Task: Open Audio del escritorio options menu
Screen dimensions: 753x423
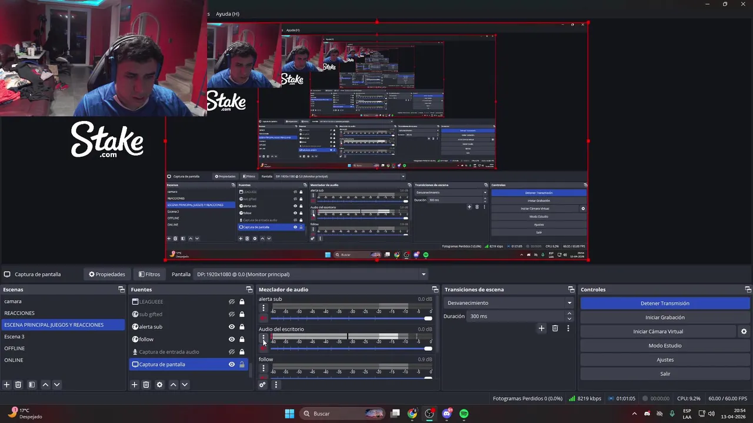Action: click(263, 338)
